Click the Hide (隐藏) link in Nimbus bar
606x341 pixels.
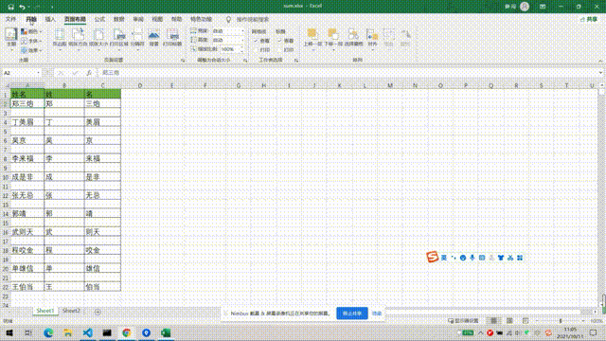click(x=377, y=314)
